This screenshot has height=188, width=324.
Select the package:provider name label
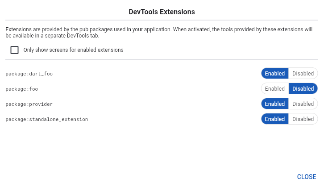click(x=29, y=104)
